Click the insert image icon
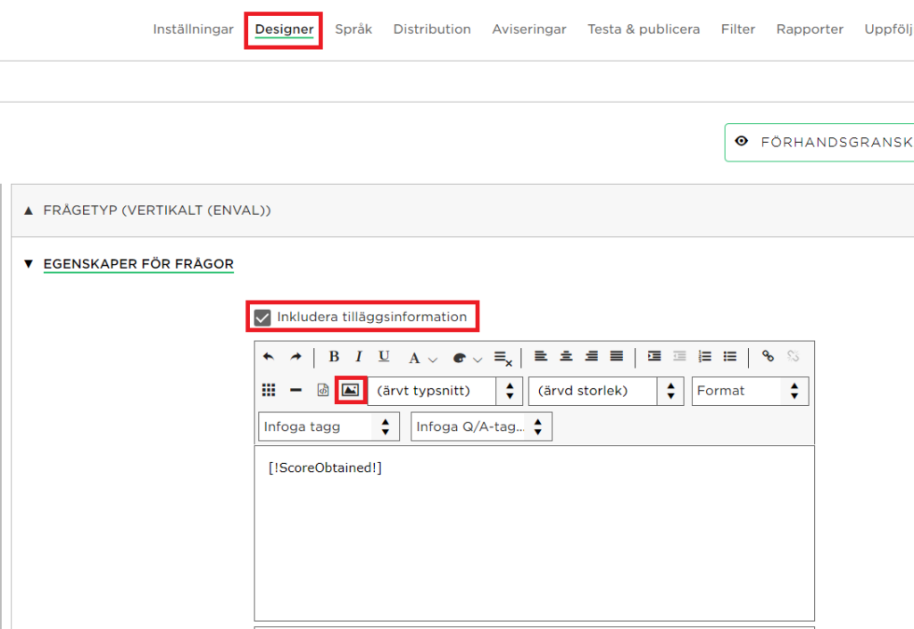This screenshot has height=629, width=914. point(350,390)
